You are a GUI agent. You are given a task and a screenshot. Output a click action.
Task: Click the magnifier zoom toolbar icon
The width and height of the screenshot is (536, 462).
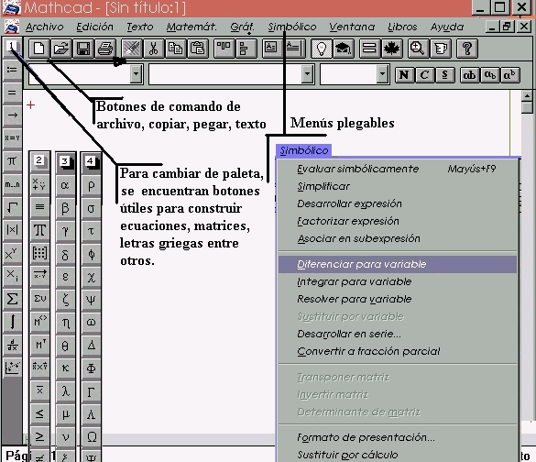417,49
